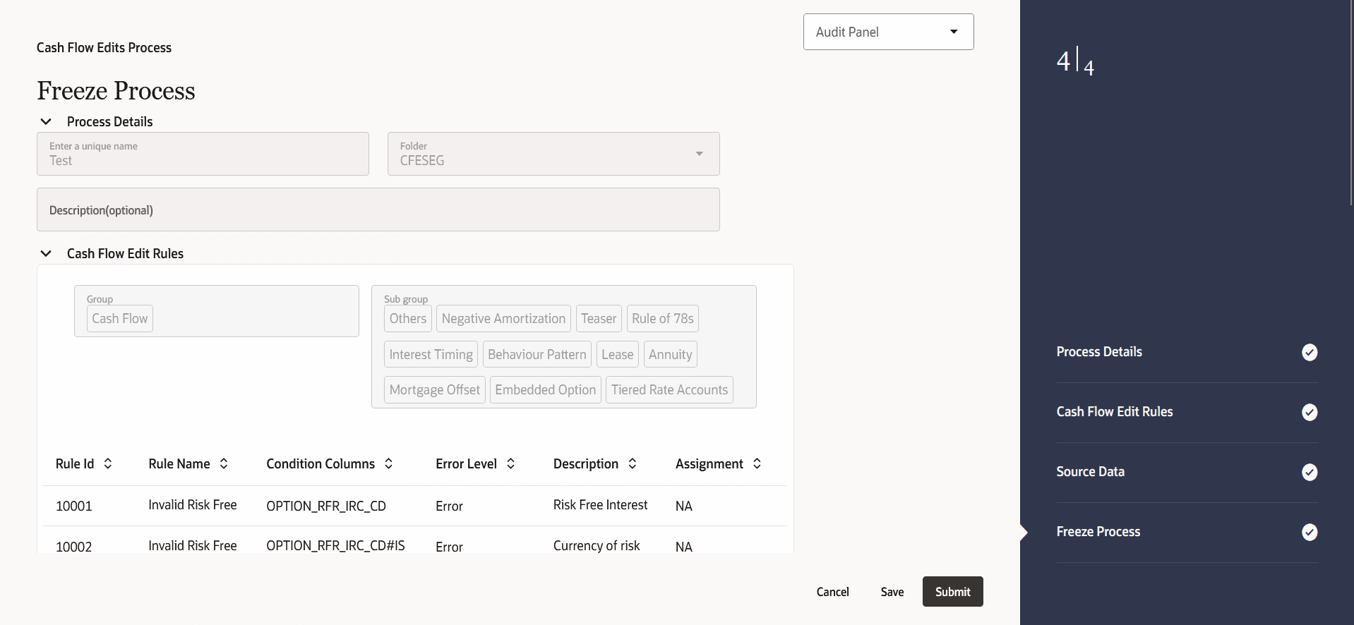Select the Annuity sub group chip
The height and width of the screenshot is (625, 1354).
pos(671,354)
